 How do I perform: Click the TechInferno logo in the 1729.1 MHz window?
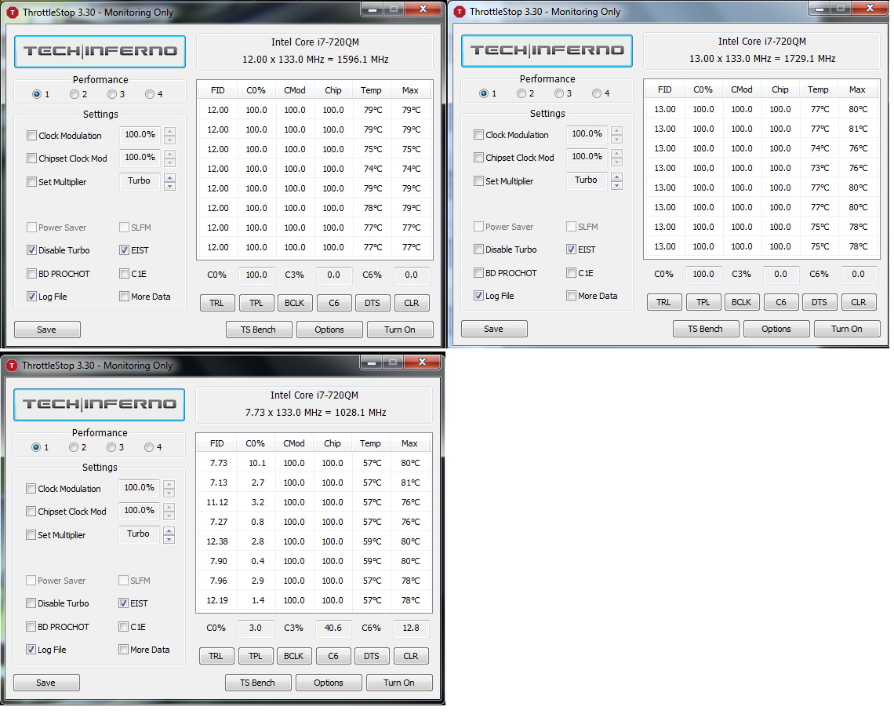pos(547,51)
